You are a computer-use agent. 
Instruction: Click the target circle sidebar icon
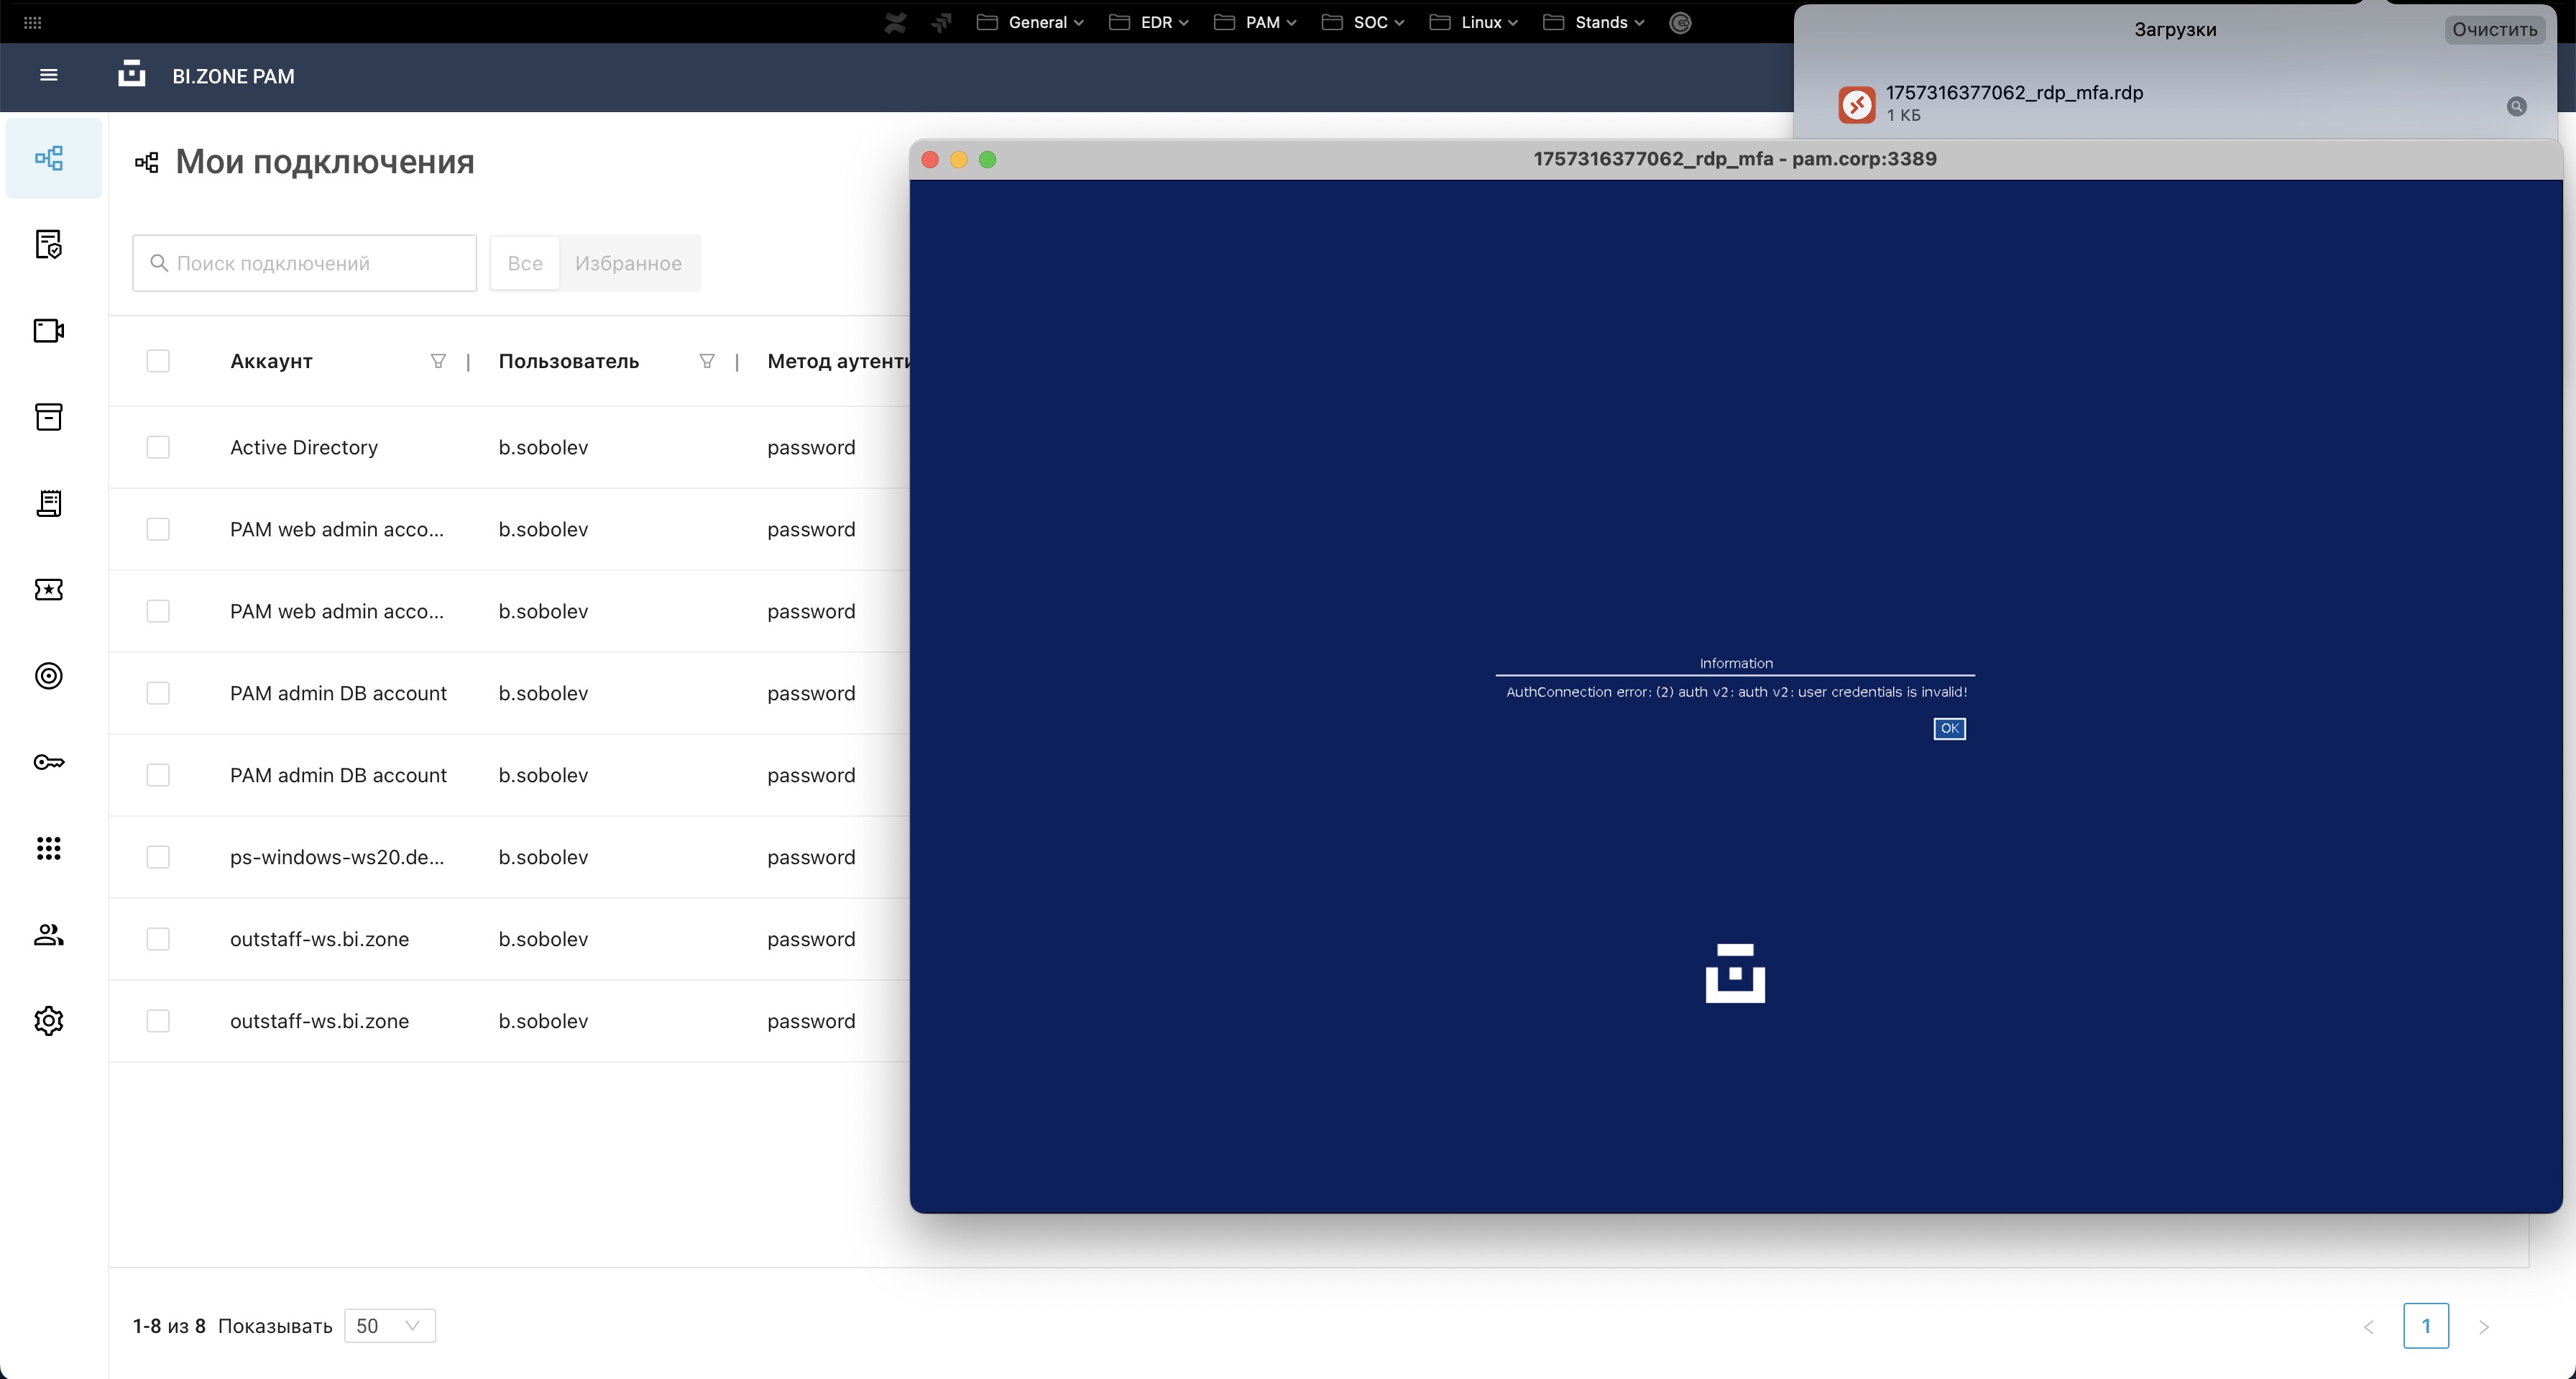[x=49, y=676]
